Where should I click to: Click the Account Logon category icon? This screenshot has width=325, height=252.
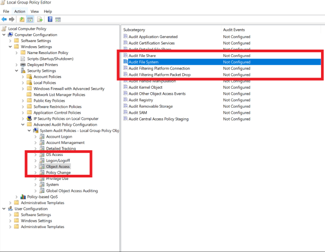tap(42, 136)
